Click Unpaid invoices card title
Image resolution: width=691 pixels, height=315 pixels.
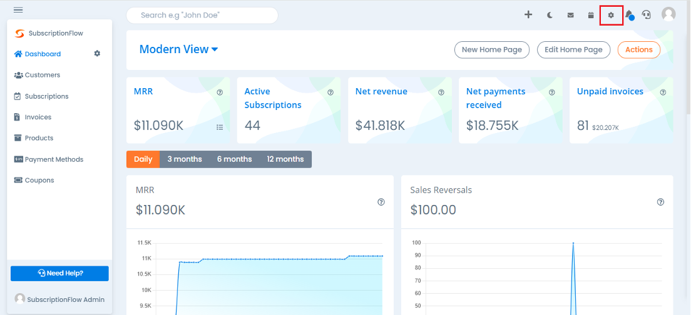[610, 91]
